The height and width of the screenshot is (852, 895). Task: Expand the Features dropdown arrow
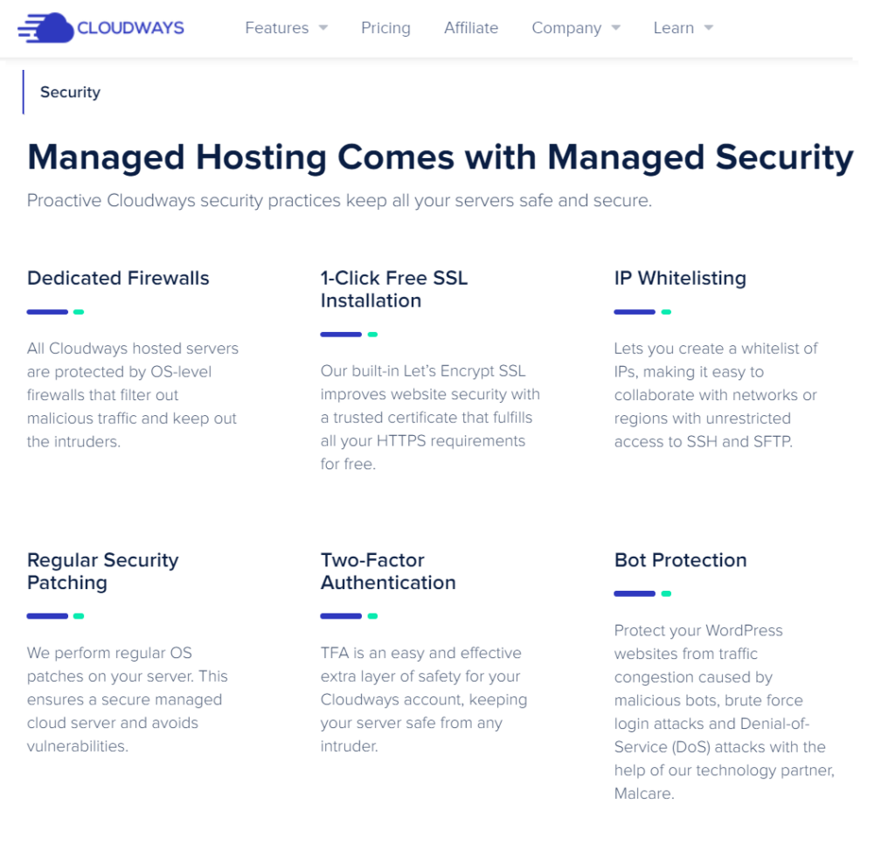click(323, 28)
